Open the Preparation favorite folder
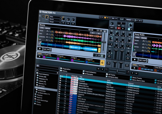The image size is (162, 114). [65, 69]
